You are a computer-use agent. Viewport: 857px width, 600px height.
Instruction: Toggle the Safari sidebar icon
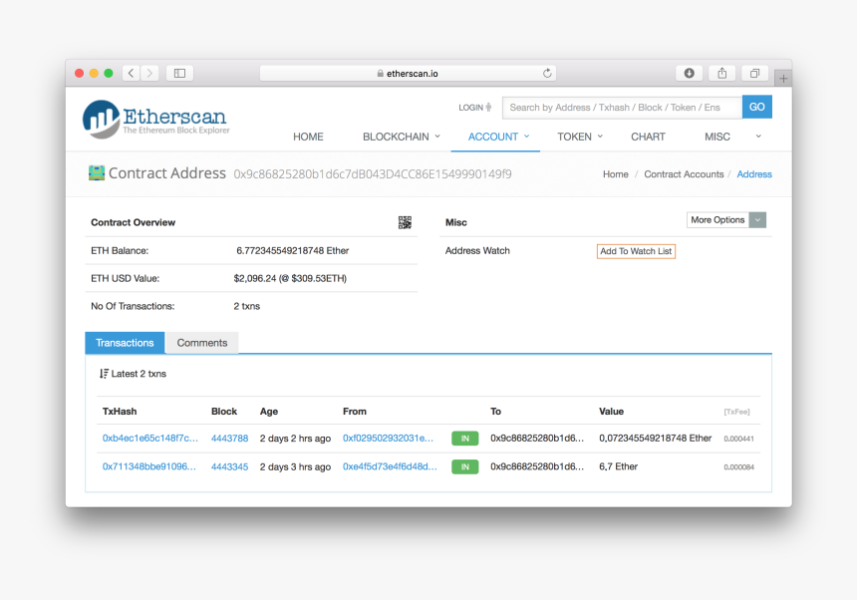click(179, 73)
